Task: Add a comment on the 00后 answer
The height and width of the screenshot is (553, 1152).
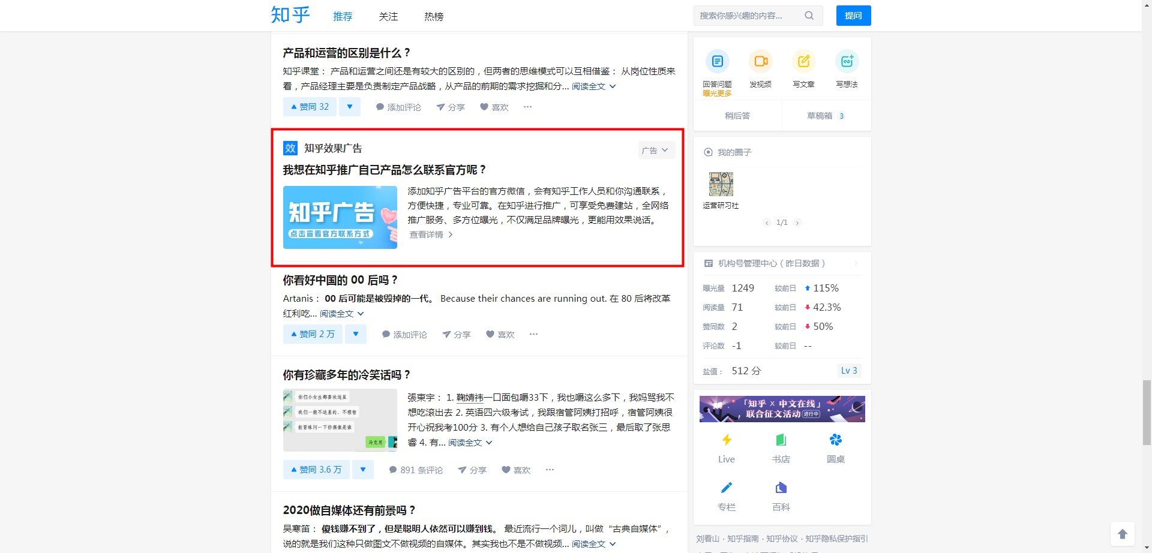Action: [404, 334]
